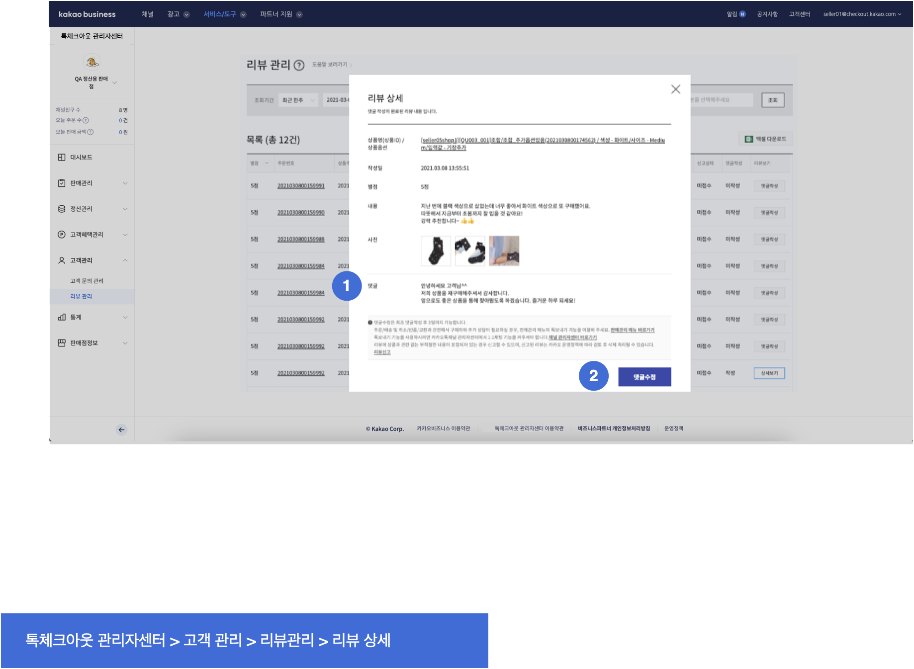This screenshot has height=669, width=914.
Task: Click the 판매점정보 store icon
Action: coord(62,343)
